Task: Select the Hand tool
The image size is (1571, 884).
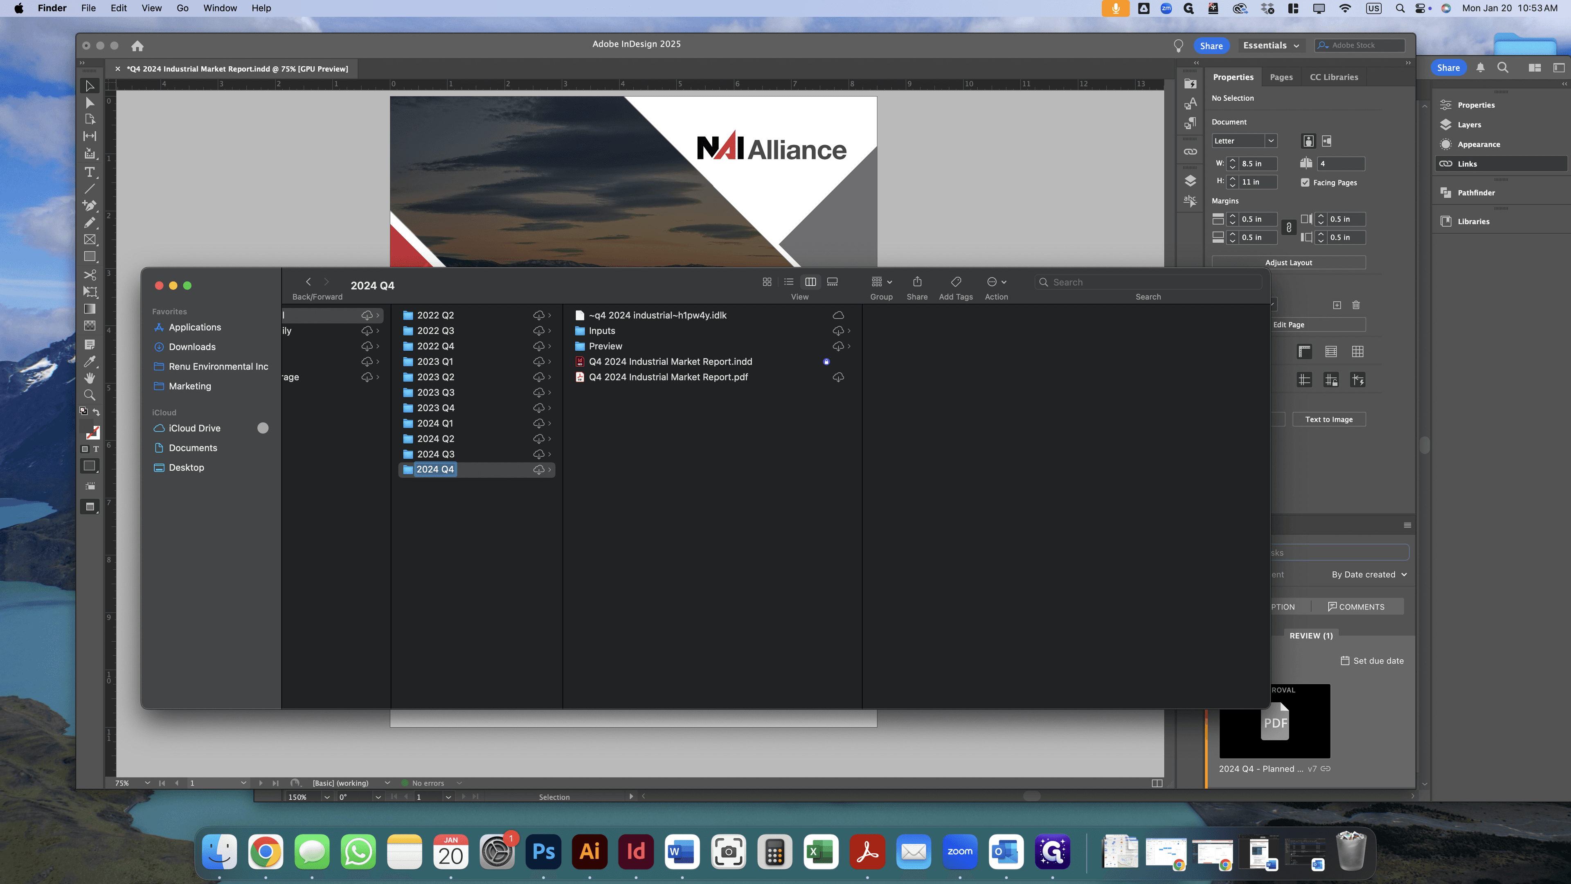Action: [90, 378]
